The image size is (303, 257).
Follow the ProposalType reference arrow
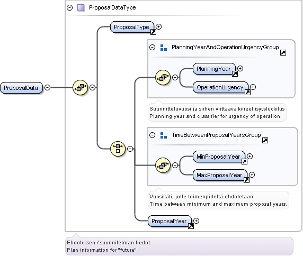(153, 32)
